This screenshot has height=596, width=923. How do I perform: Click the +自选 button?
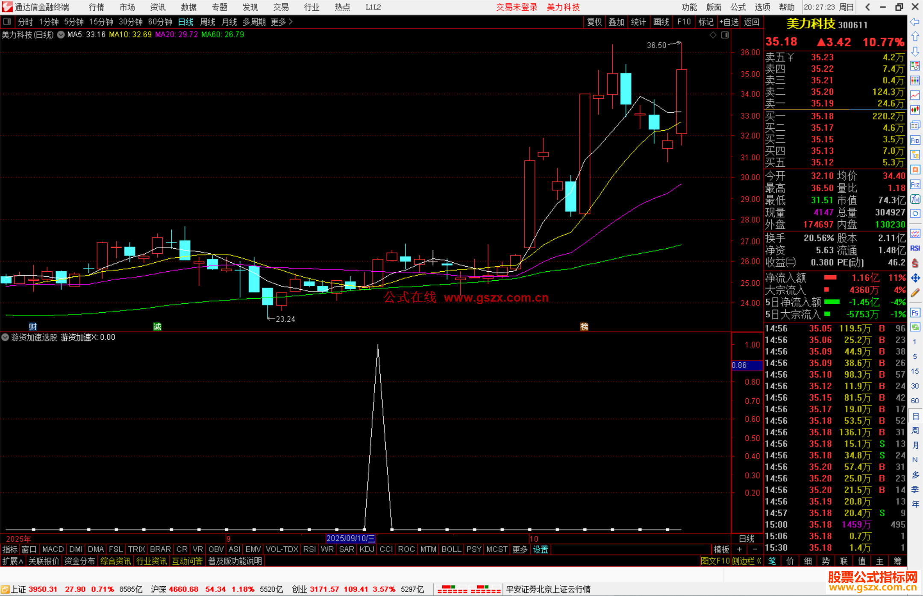point(729,22)
